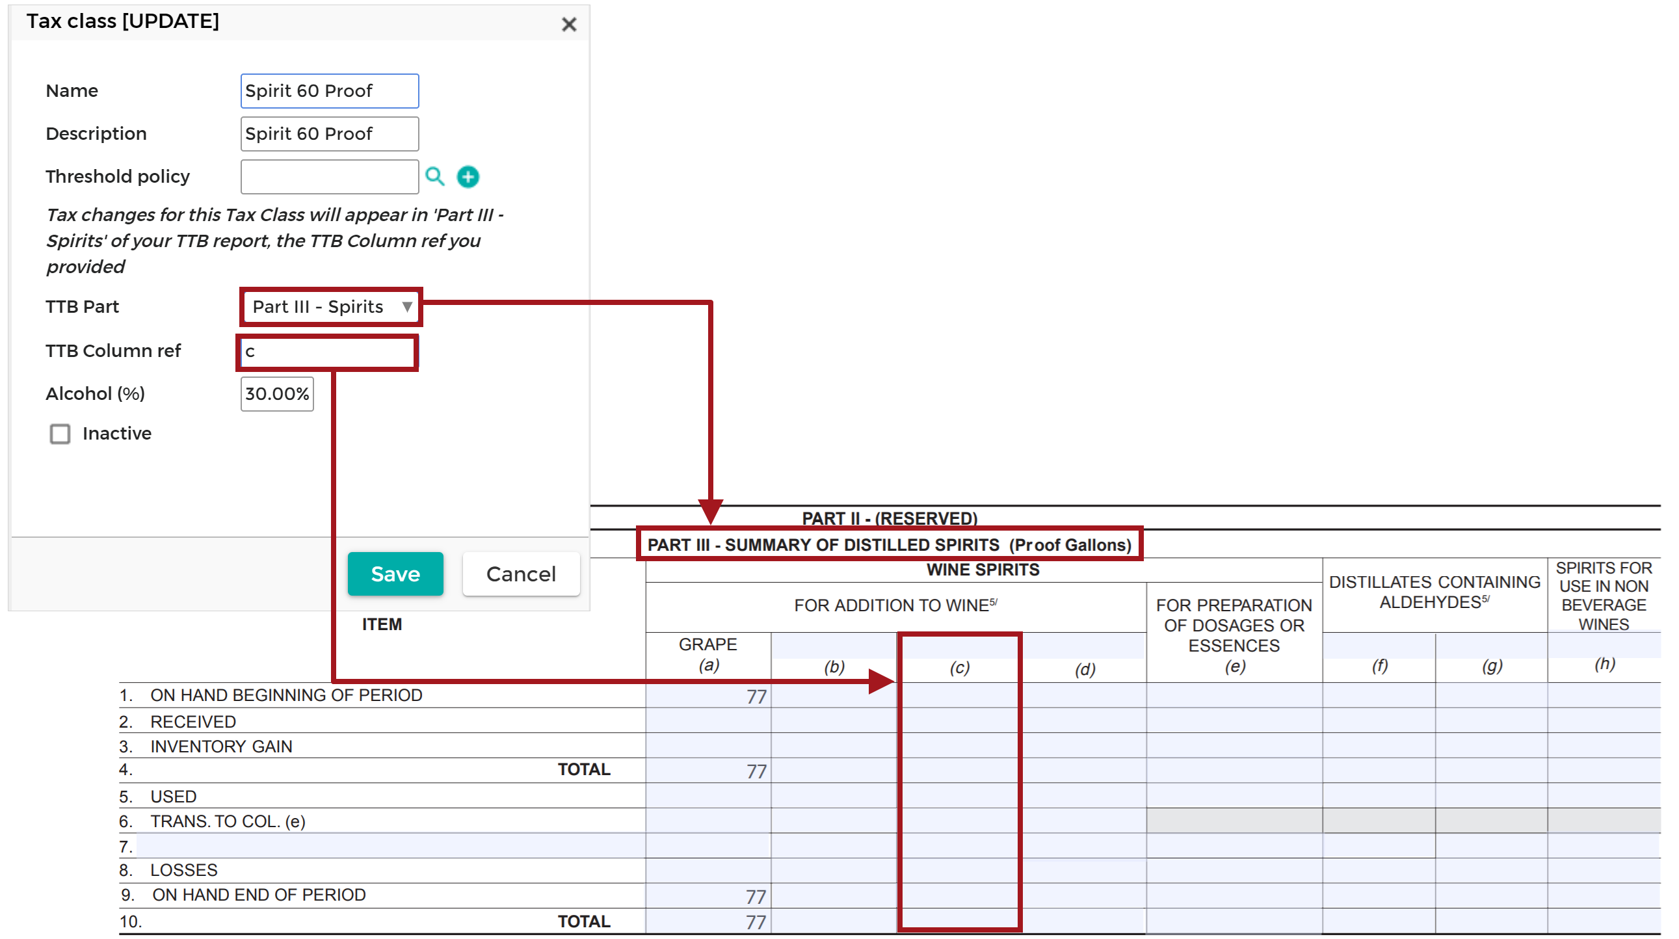
Task: Click the 'PART III - SUMMARY OF DISTILLED SPIRITS' title
Action: (x=889, y=545)
